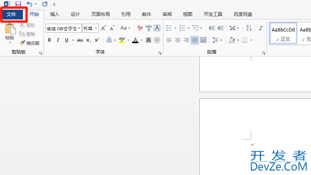Click Align Left icon

tap(169, 40)
